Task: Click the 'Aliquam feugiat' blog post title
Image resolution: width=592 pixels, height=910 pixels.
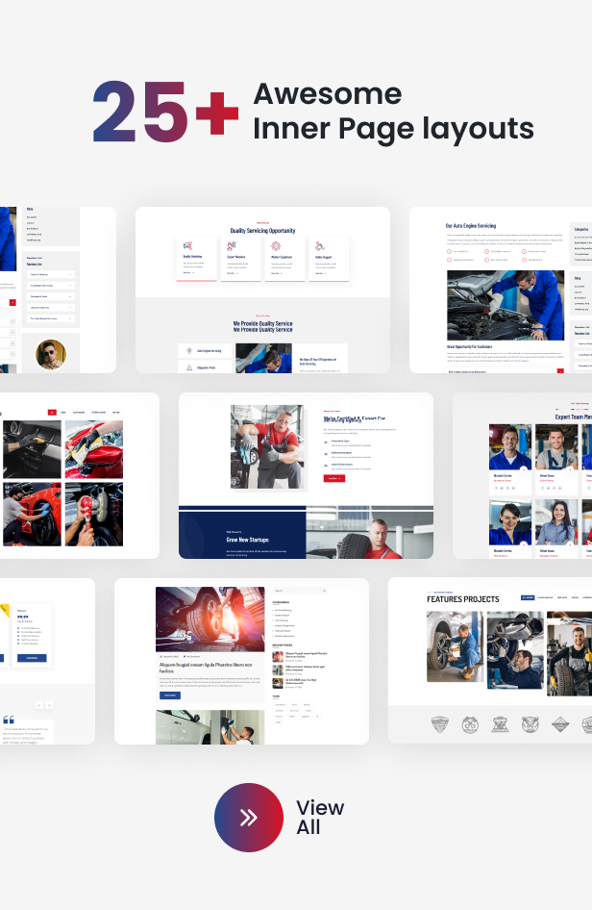Action: [x=206, y=668]
